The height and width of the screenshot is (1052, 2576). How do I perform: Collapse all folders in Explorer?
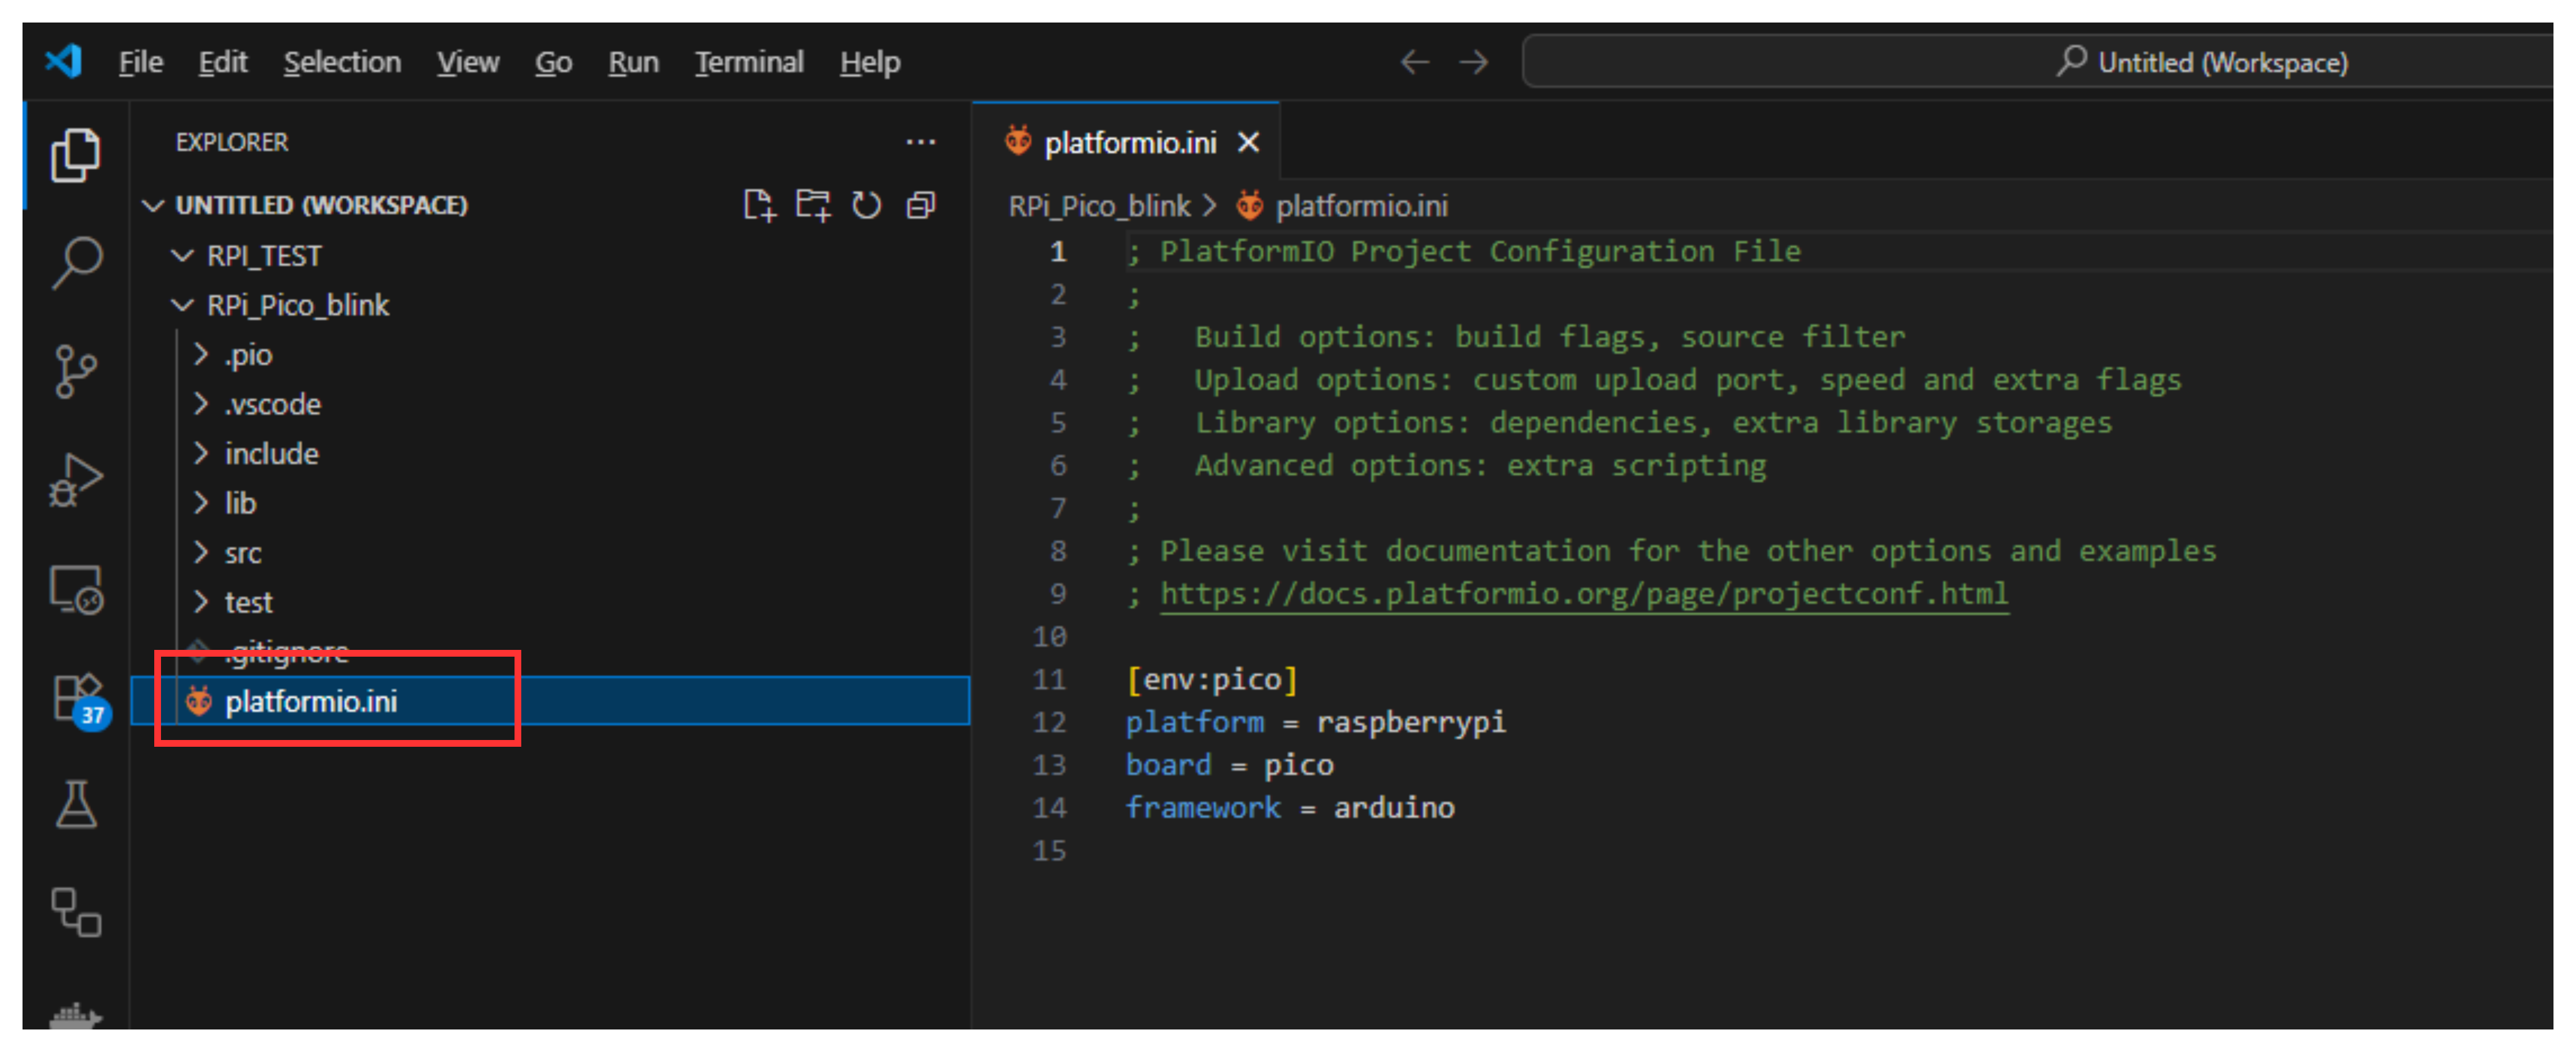pyautogui.click(x=920, y=206)
